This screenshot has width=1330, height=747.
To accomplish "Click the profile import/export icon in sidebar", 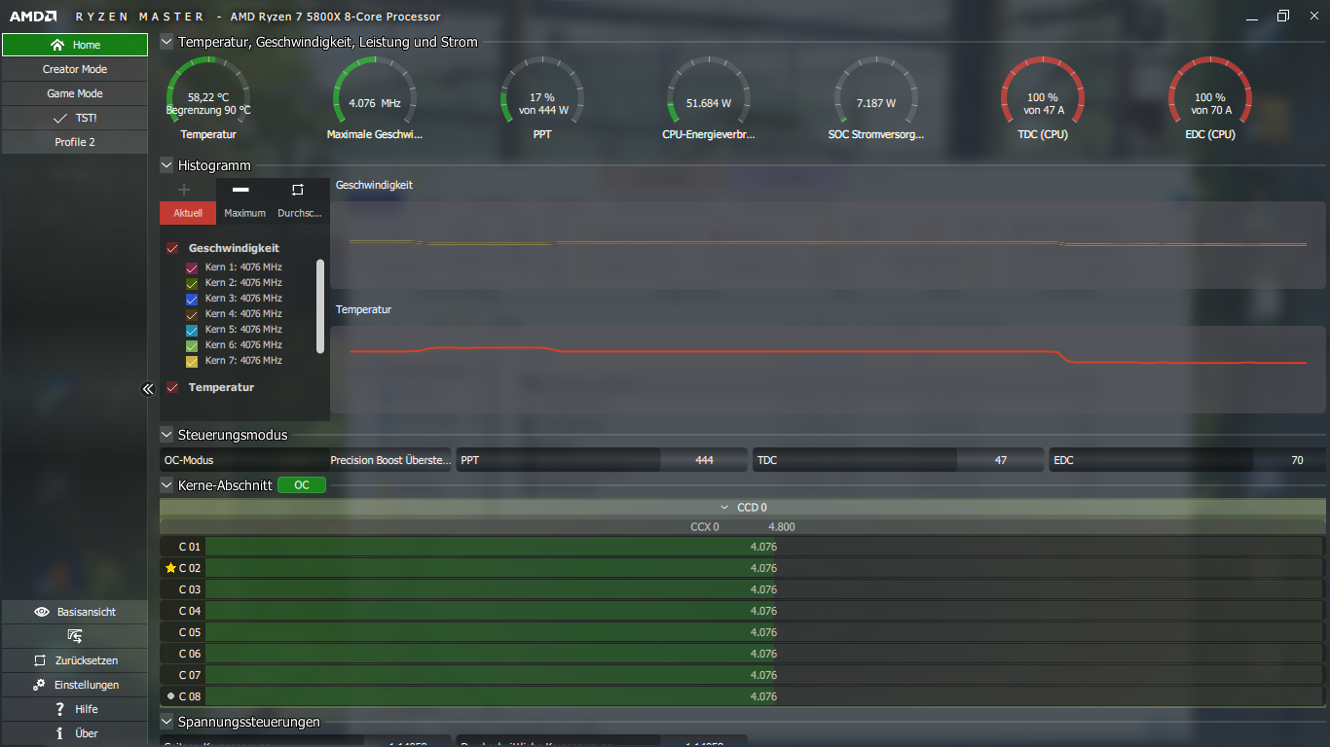I will (75, 636).
